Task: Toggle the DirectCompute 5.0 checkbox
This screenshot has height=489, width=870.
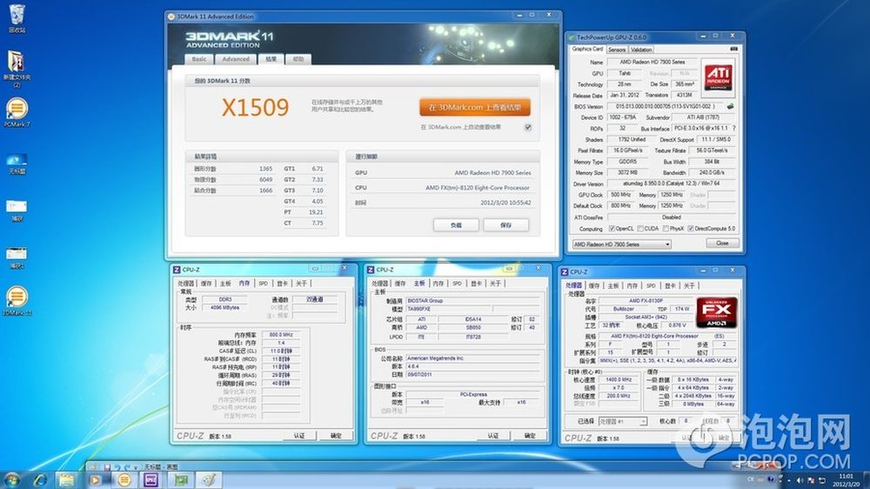Action: [691, 229]
